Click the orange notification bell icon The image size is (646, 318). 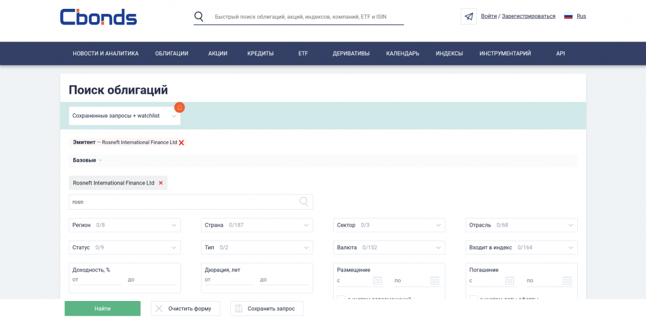point(180,108)
